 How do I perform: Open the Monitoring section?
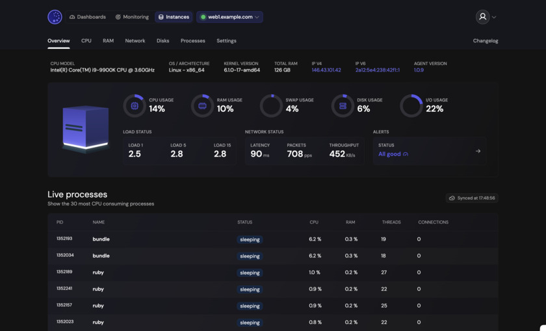(x=132, y=17)
